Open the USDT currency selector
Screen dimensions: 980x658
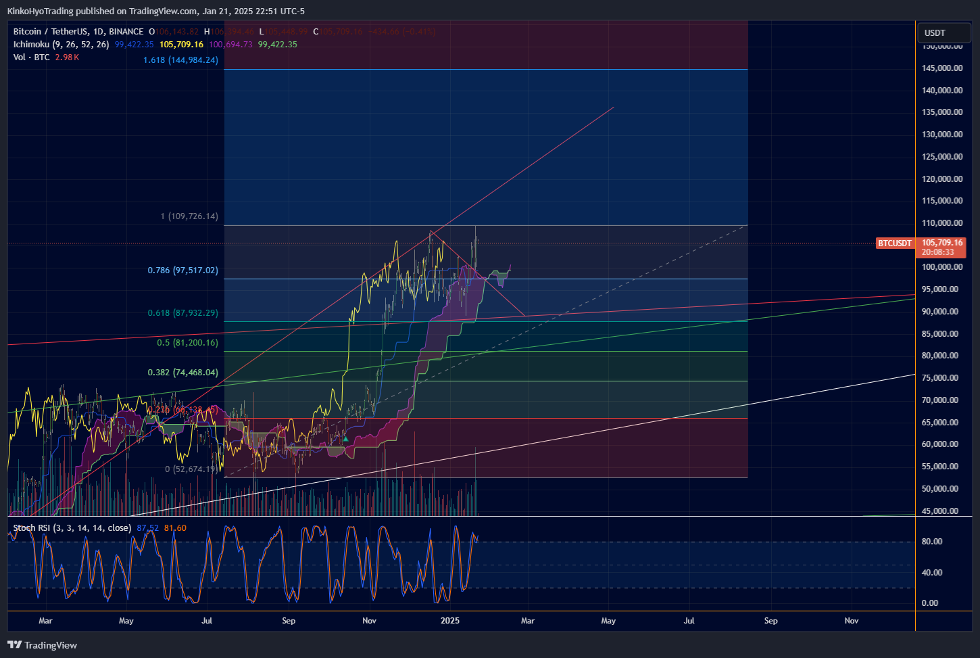coord(944,32)
